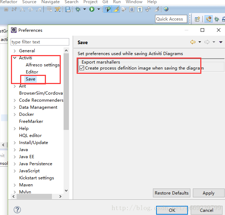Viewport: 225px width, 215px height.
Task: Open the Project menu
Action: click(x=90, y=2)
